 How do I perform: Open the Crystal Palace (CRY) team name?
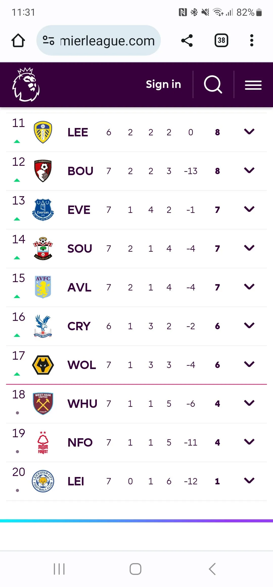tap(79, 326)
